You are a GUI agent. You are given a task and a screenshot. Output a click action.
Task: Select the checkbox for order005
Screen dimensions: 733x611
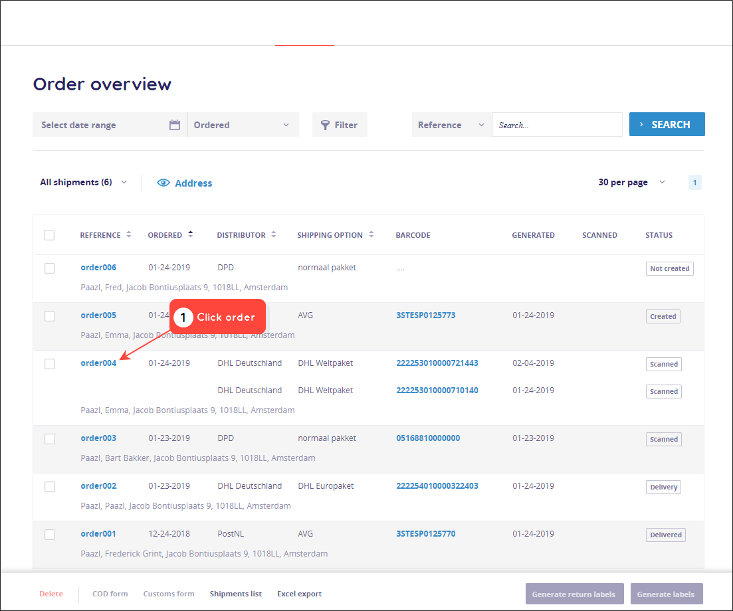(x=50, y=315)
